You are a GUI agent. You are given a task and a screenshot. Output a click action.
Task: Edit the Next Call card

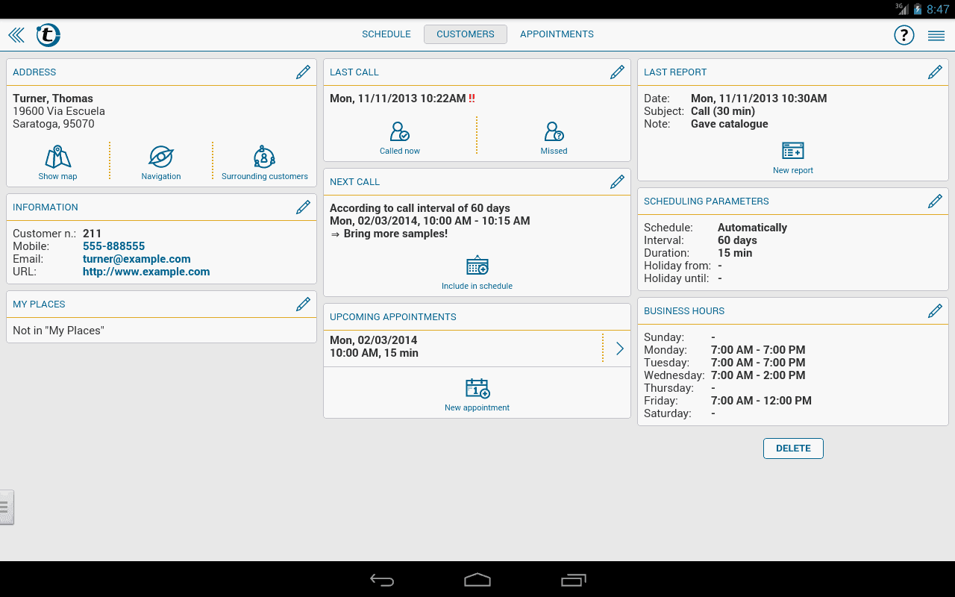click(x=617, y=181)
